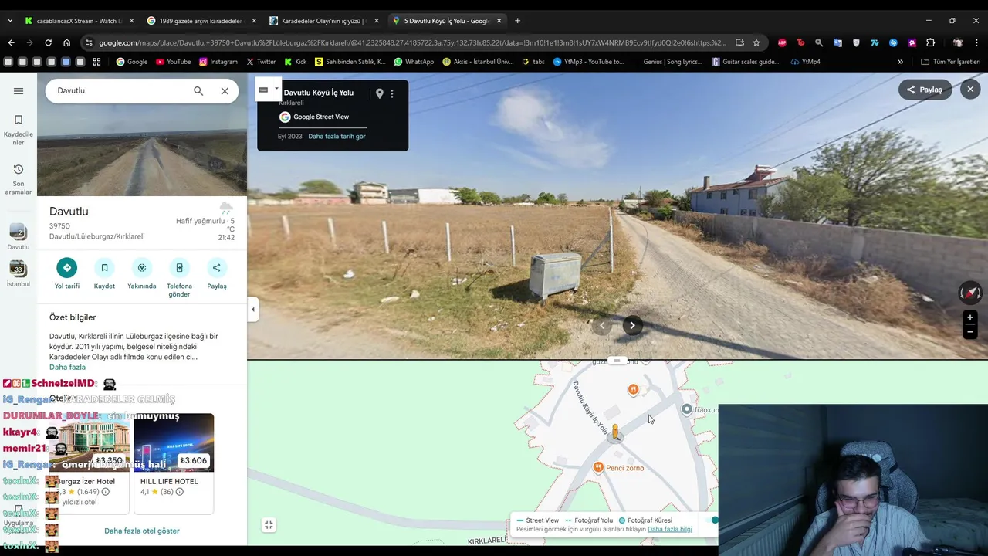
Task: Open YouTube bookmark
Action: 173,62
